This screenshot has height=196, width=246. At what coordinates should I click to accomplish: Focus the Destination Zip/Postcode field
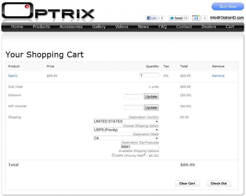[x=140, y=147]
